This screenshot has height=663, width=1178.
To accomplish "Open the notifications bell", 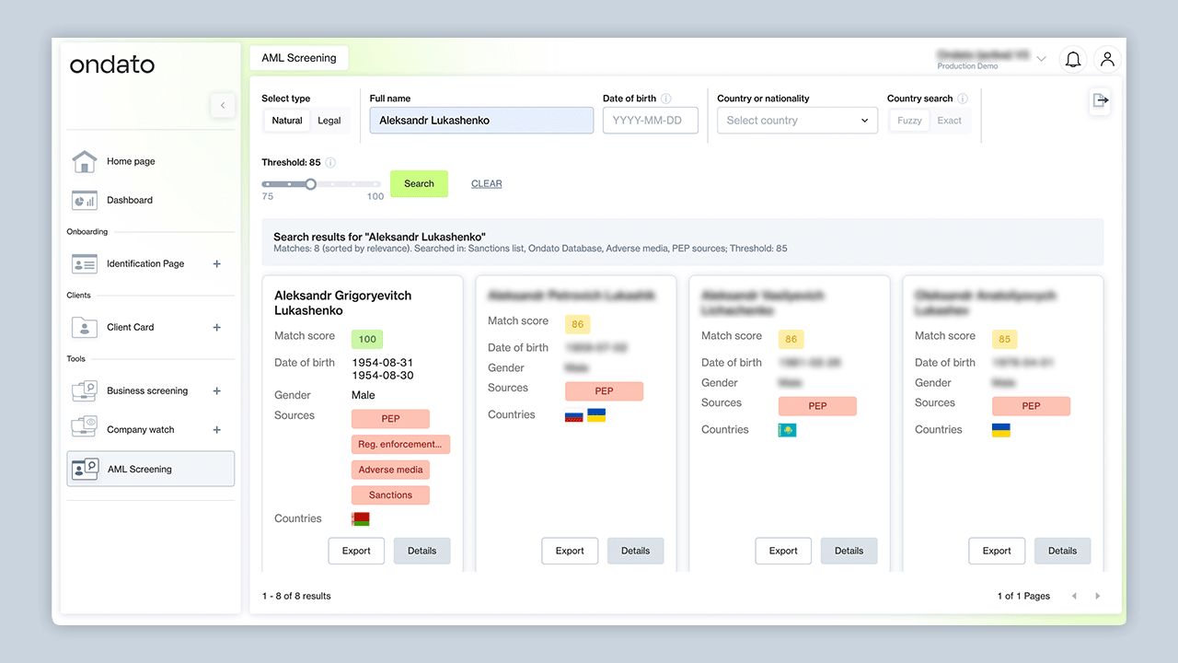I will coord(1073,59).
